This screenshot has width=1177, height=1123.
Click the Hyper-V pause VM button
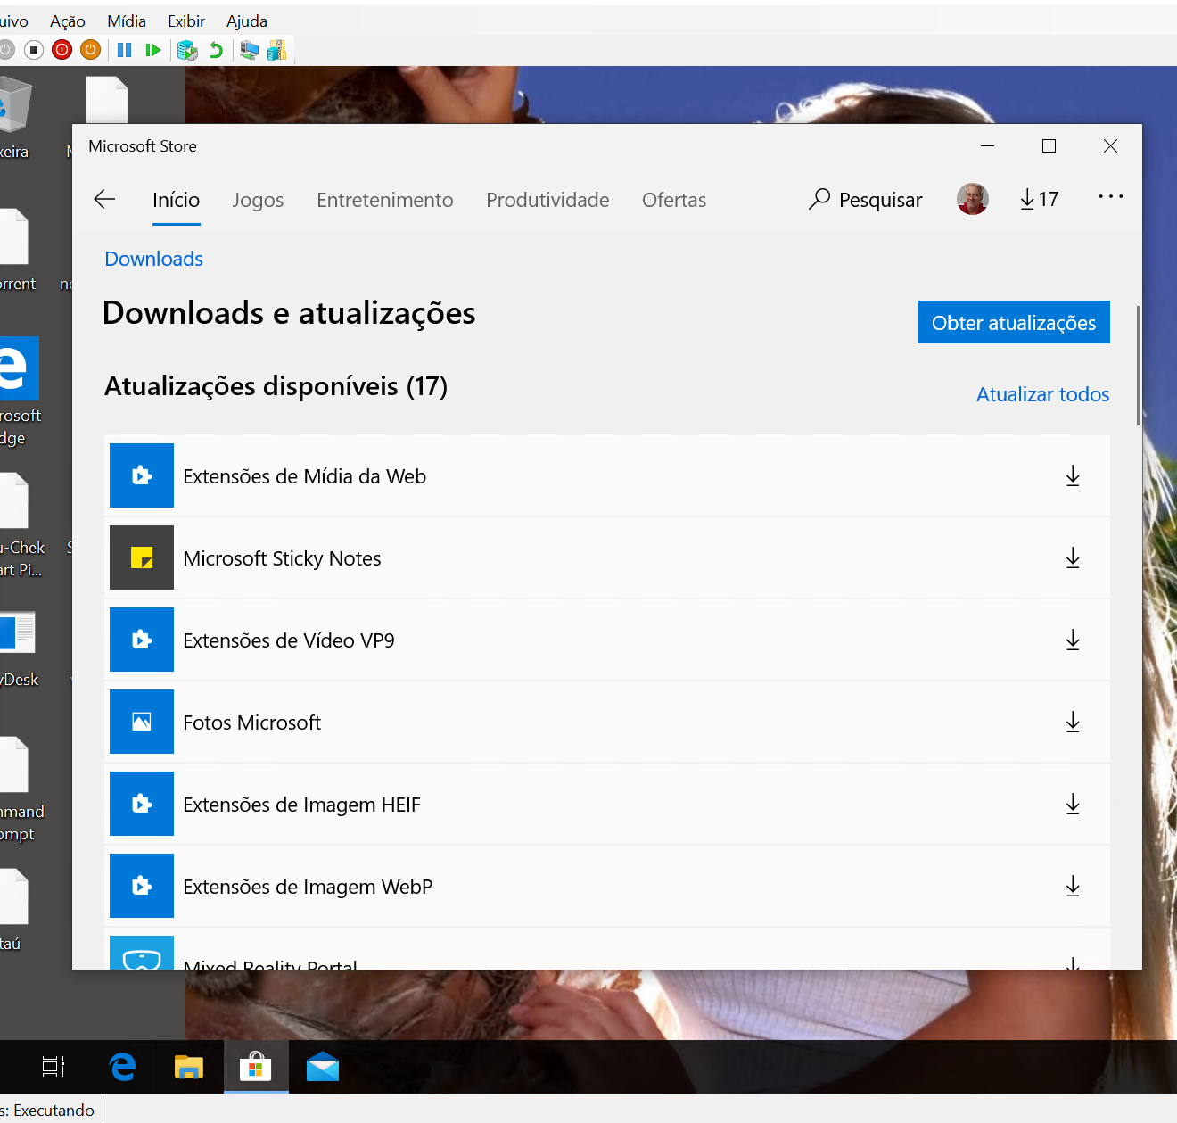(x=125, y=50)
